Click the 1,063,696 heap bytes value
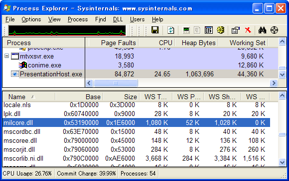The height and width of the screenshot is (181, 289). tap(199, 74)
